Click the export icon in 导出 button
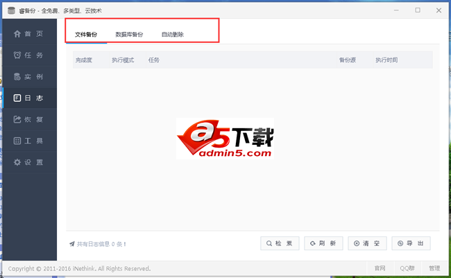This screenshot has width=451, height=278. 400,243
